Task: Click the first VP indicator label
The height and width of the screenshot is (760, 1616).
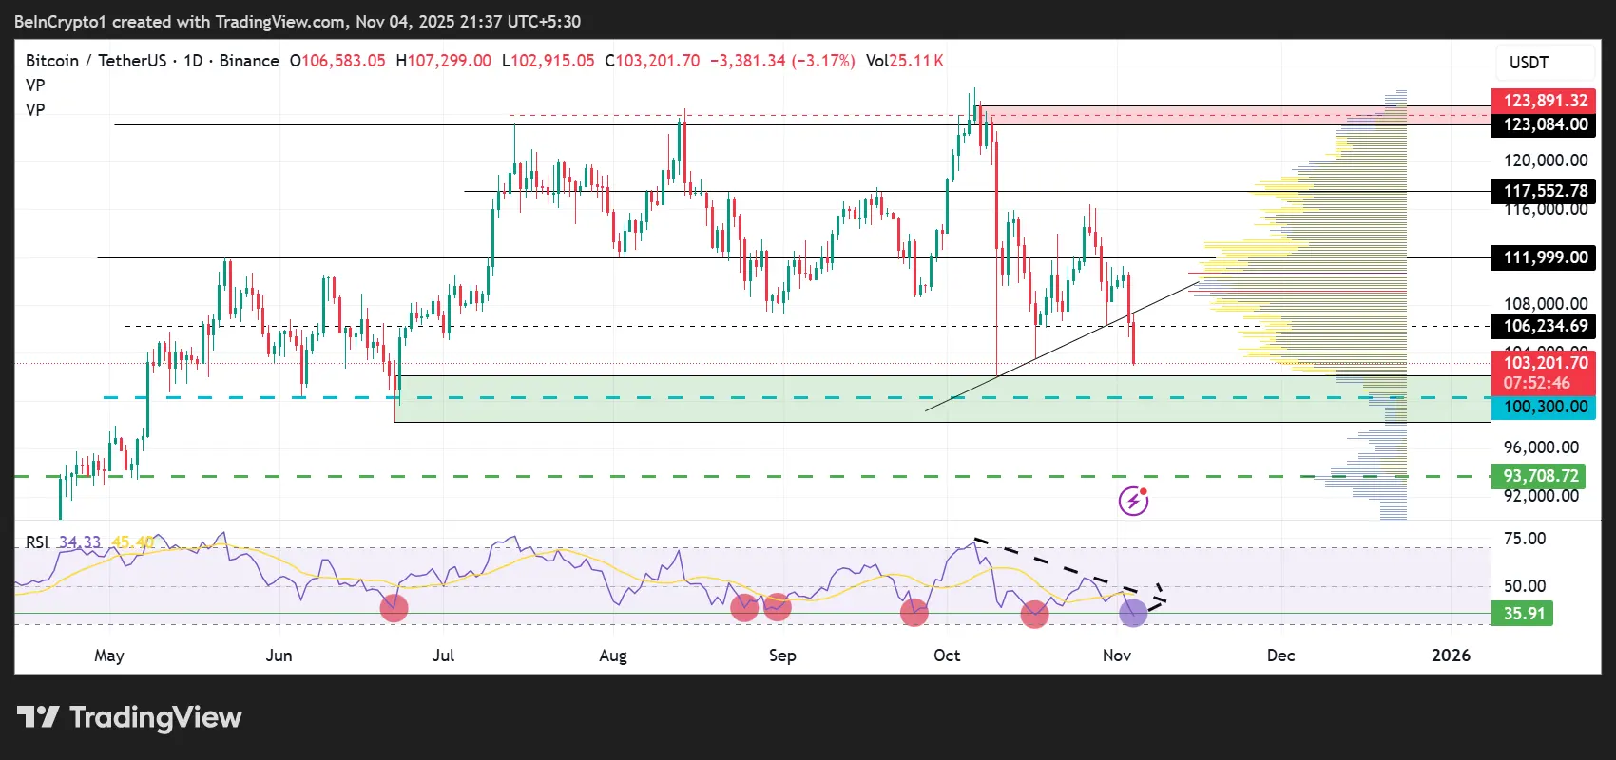Action: 35,85
